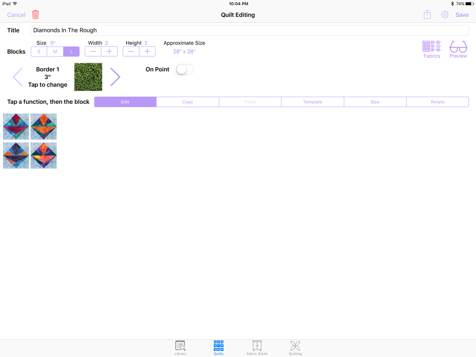
Task: Toggle the On Point switch
Action: 185,69
